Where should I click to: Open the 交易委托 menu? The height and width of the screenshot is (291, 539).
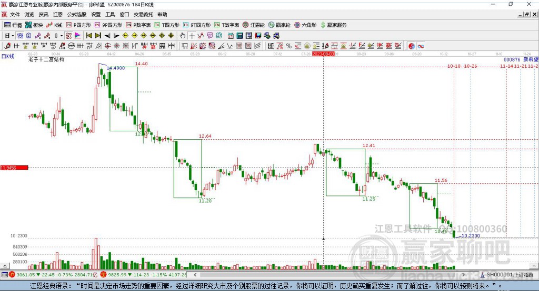click(x=143, y=14)
